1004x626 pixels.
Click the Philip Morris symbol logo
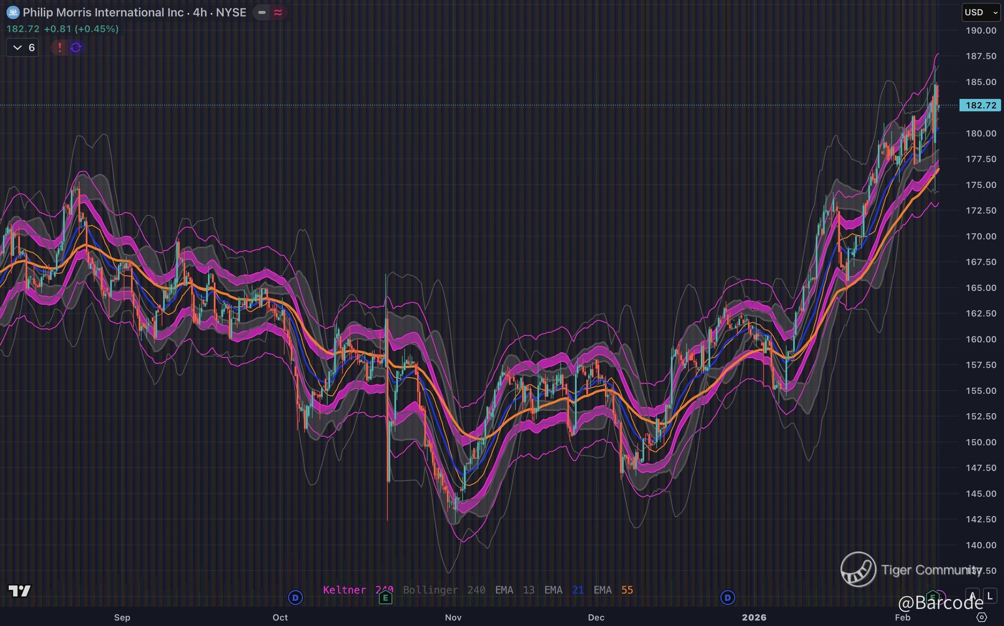[x=13, y=12]
